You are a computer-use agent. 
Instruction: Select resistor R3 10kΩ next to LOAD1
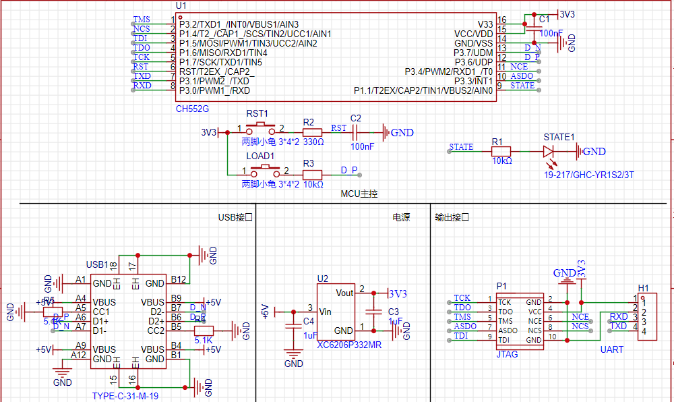click(x=313, y=174)
